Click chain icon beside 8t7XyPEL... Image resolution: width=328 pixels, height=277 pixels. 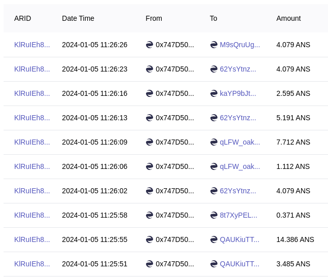pyautogui.click(x=214, y=215)
